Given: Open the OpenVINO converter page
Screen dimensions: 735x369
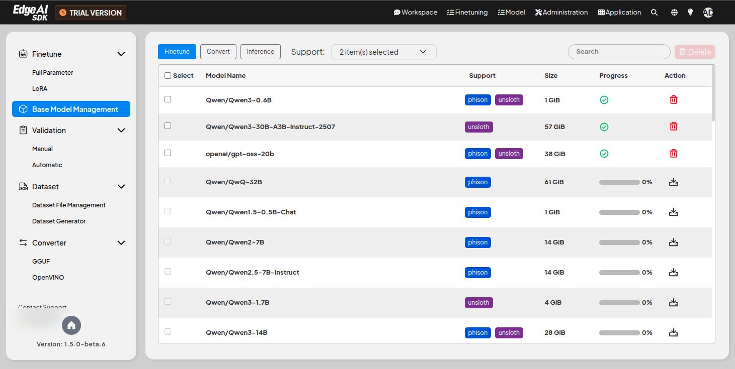Looking at the screenshot, I should click(48, 277).
